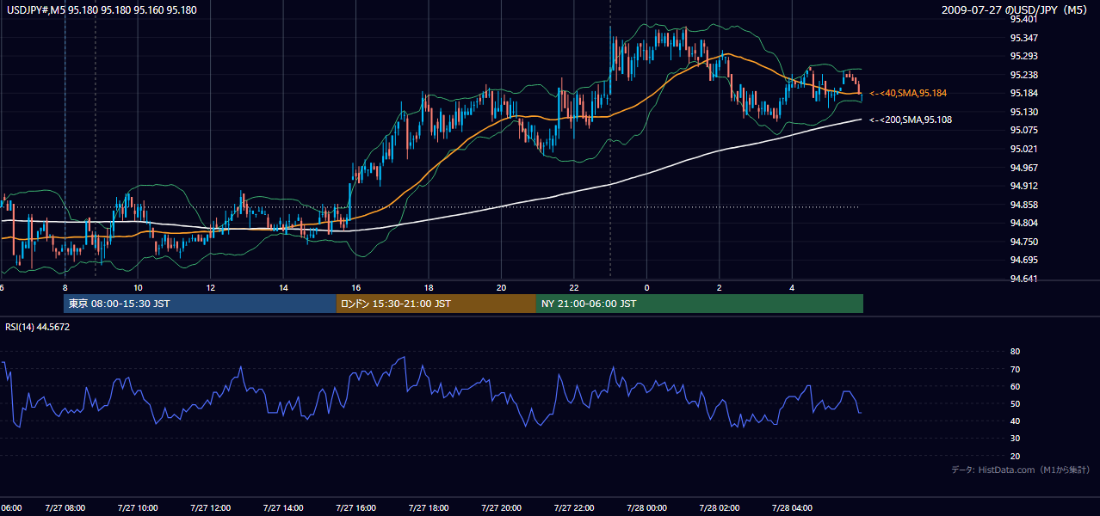Select the 200 SMA label showing 95.108
This screenshot has height=516, width=1100.
point(911,120)
